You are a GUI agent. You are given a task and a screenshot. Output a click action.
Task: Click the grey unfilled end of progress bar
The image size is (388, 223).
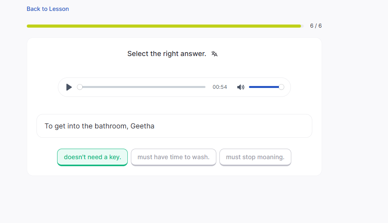coord(303,26)
